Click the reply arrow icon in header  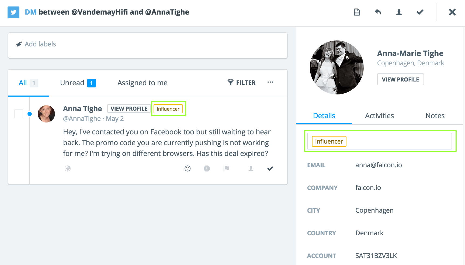point(378,12)
